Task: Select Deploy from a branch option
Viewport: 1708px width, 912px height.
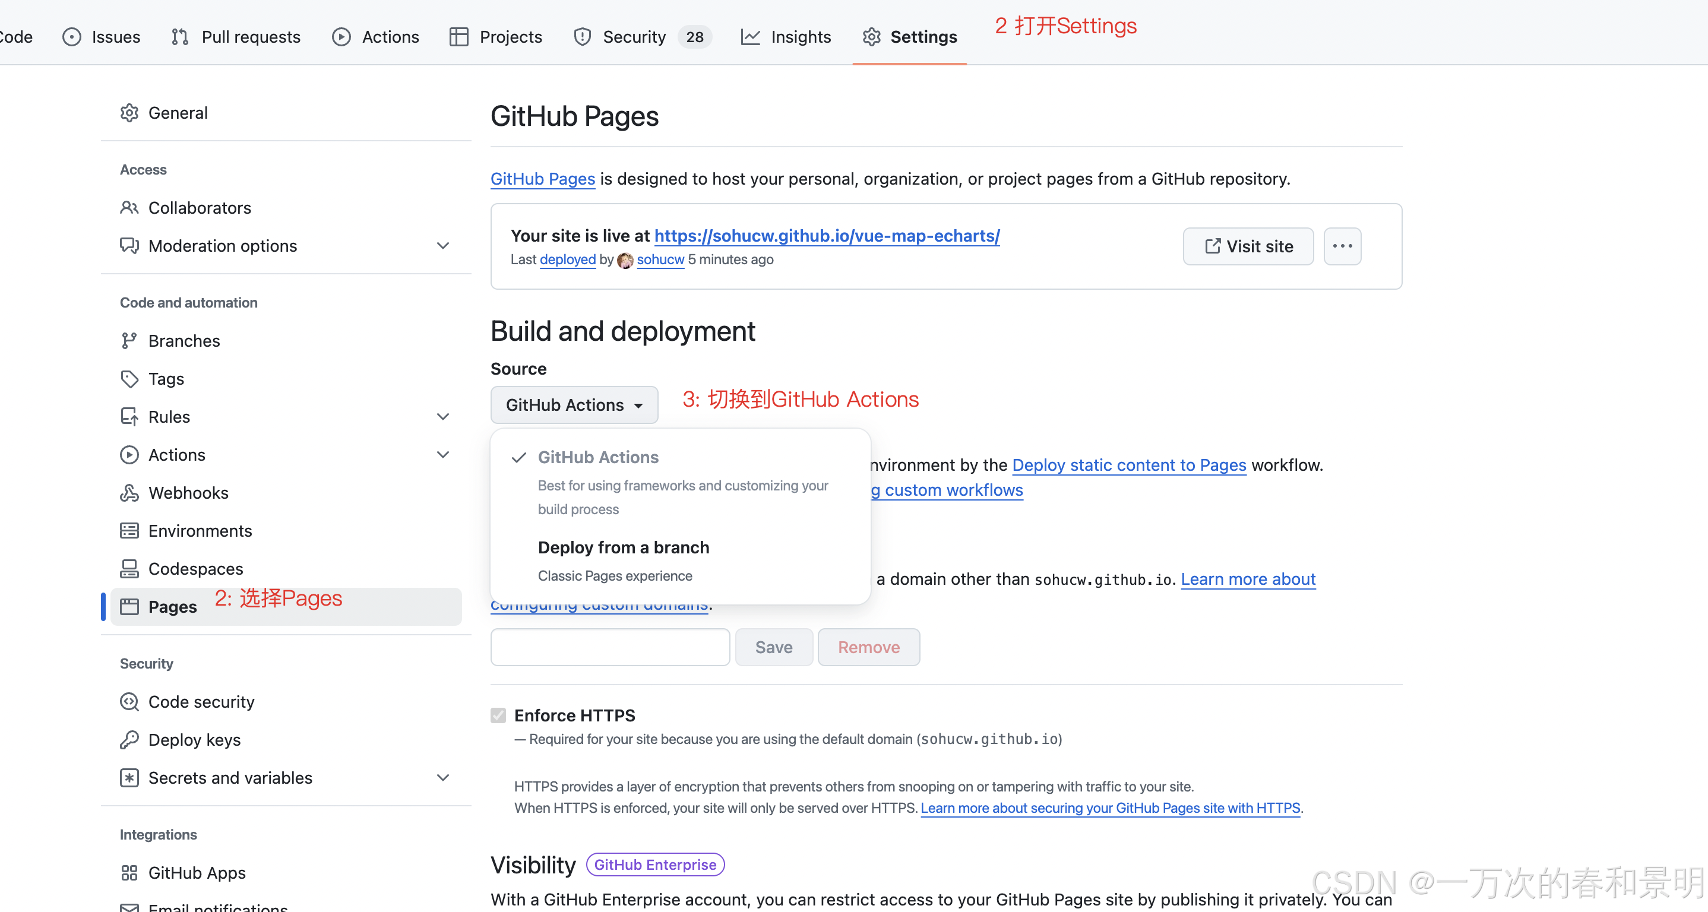Action: coord(623,547)
